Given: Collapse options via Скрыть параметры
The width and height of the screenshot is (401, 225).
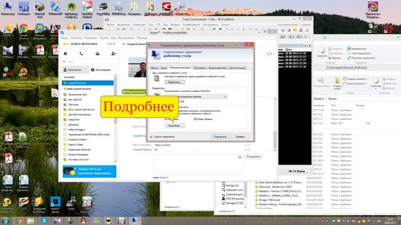Looking at the screenshot, I should pos(162,137).
